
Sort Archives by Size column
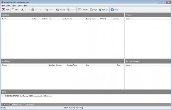(x=119, y=65)
